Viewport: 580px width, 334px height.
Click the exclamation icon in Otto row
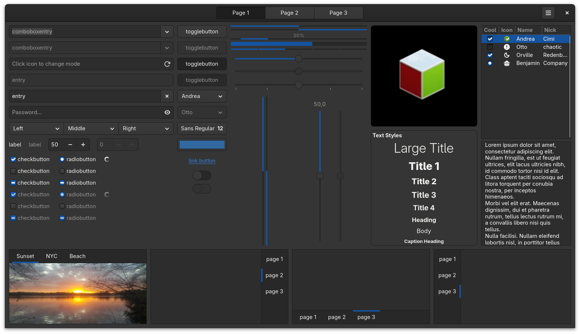(x=507, y=47)
